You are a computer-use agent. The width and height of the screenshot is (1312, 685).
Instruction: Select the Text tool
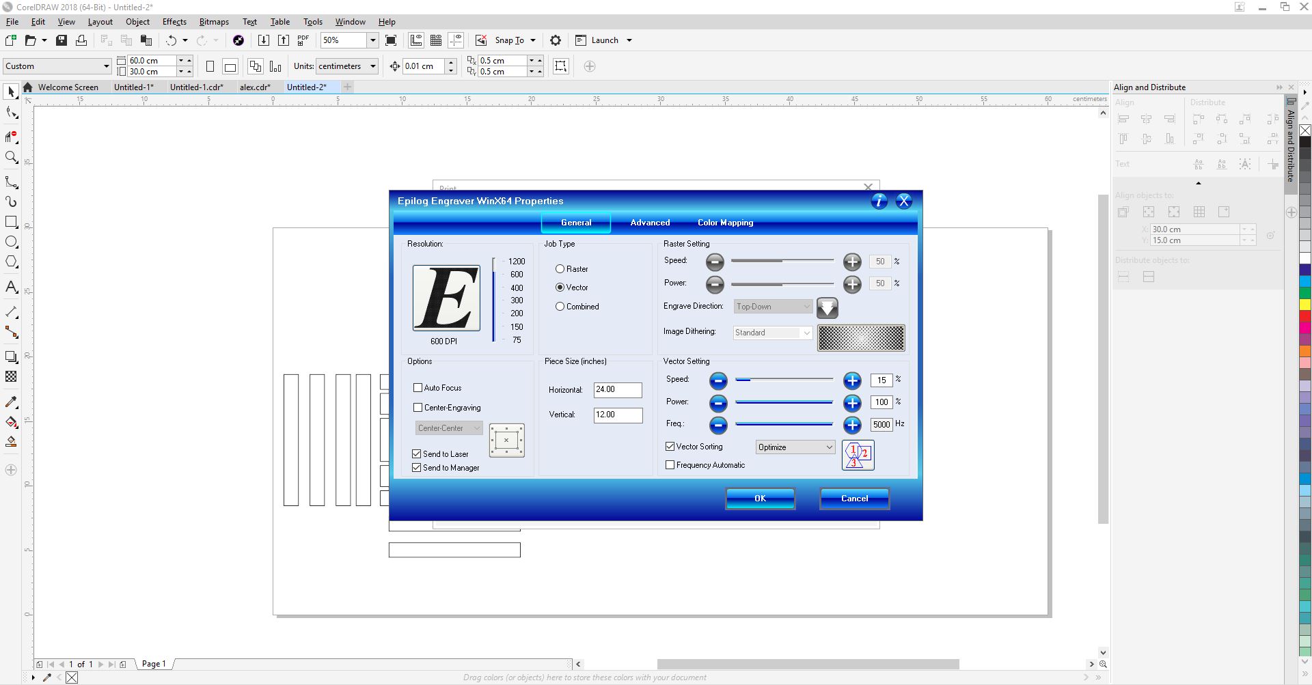coord(11,287)
